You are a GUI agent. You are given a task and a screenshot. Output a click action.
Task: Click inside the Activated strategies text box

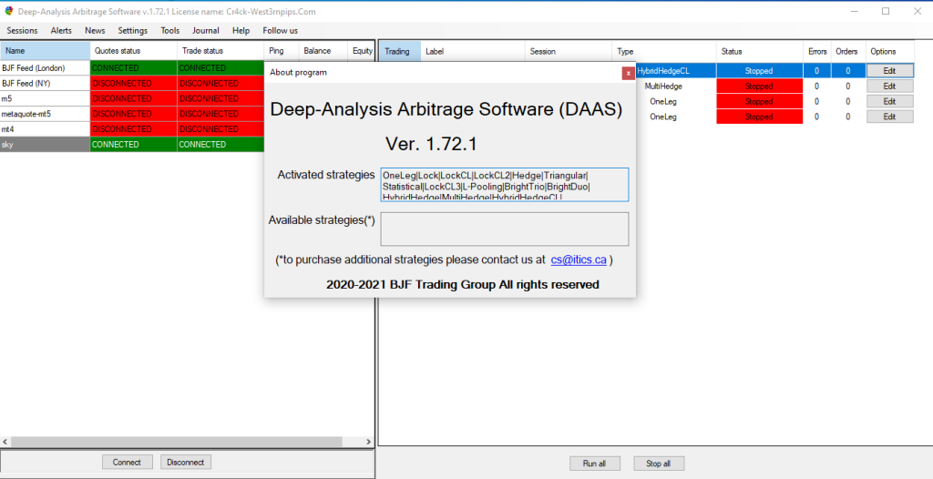point(505,185)
